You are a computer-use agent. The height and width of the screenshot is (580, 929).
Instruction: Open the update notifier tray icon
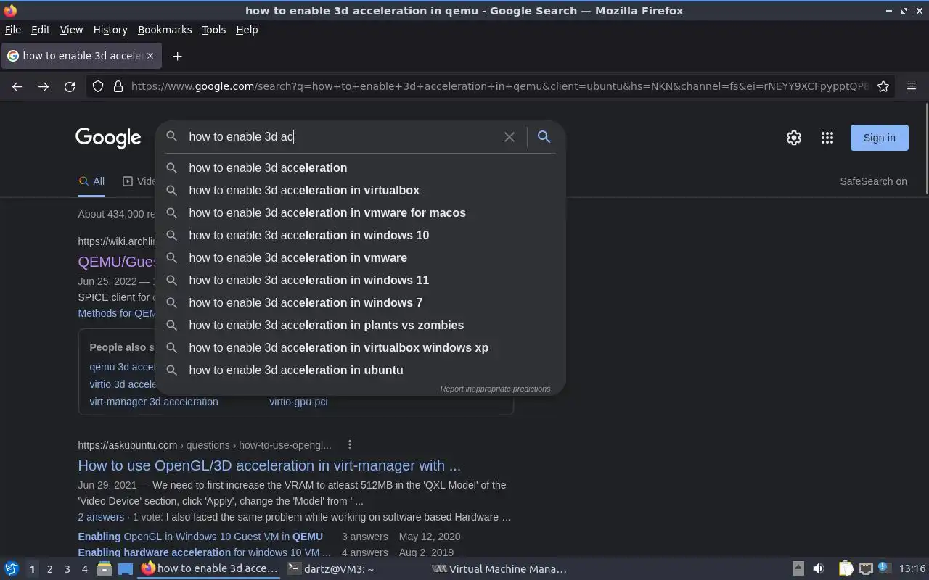click(884, 568)
